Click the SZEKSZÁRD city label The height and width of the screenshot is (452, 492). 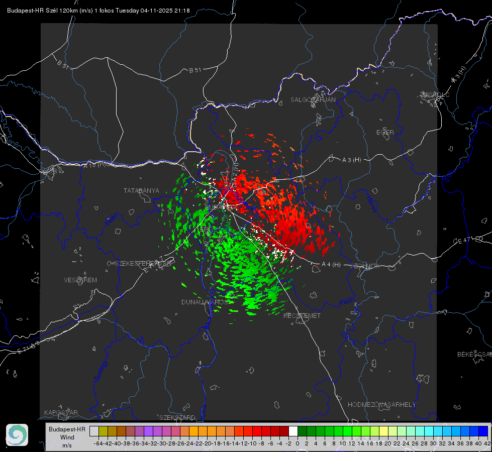[177, 417]
